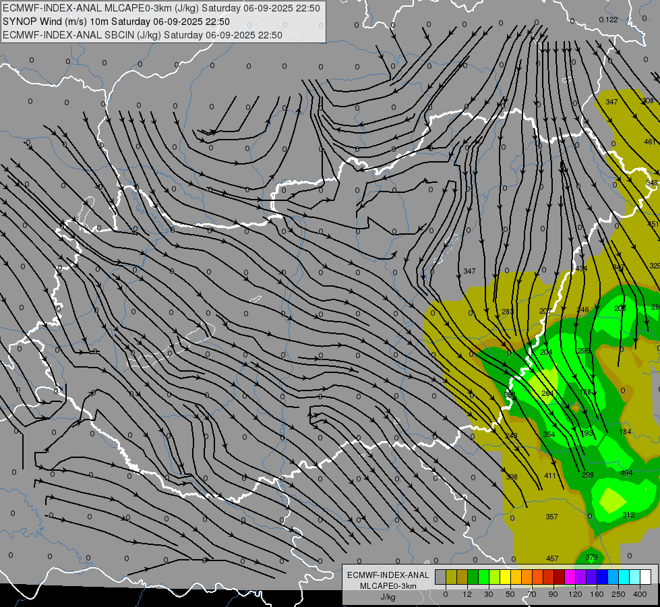The height and width of the screenshot is (607, 660).
Task: Pick the yellow-green swatch after the 30 tick
Action: (x=495, y=577)
